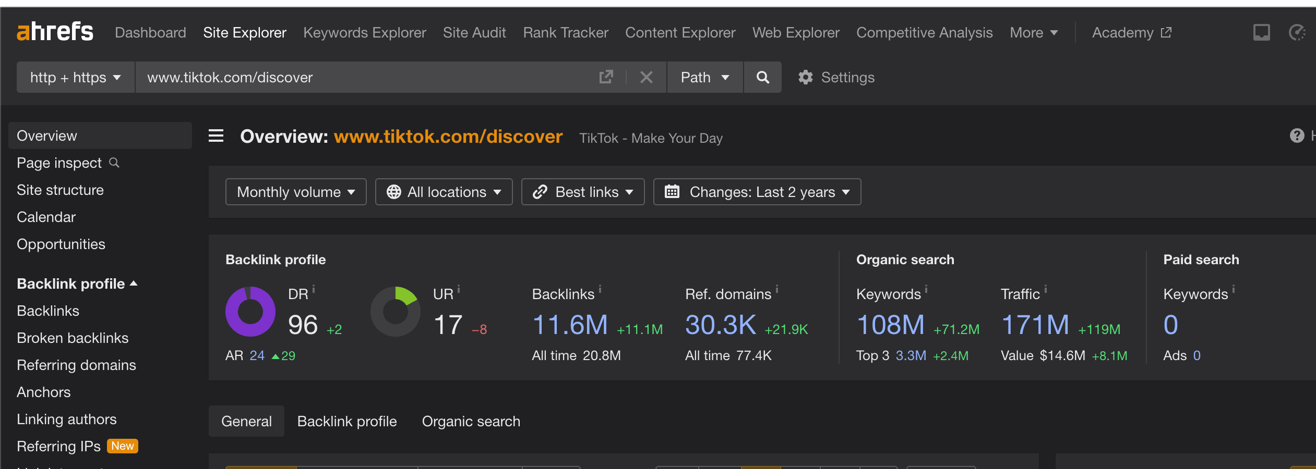Click the Page inspect magnifier icon
Viewport: 1316px width, 469px height.
114,163
